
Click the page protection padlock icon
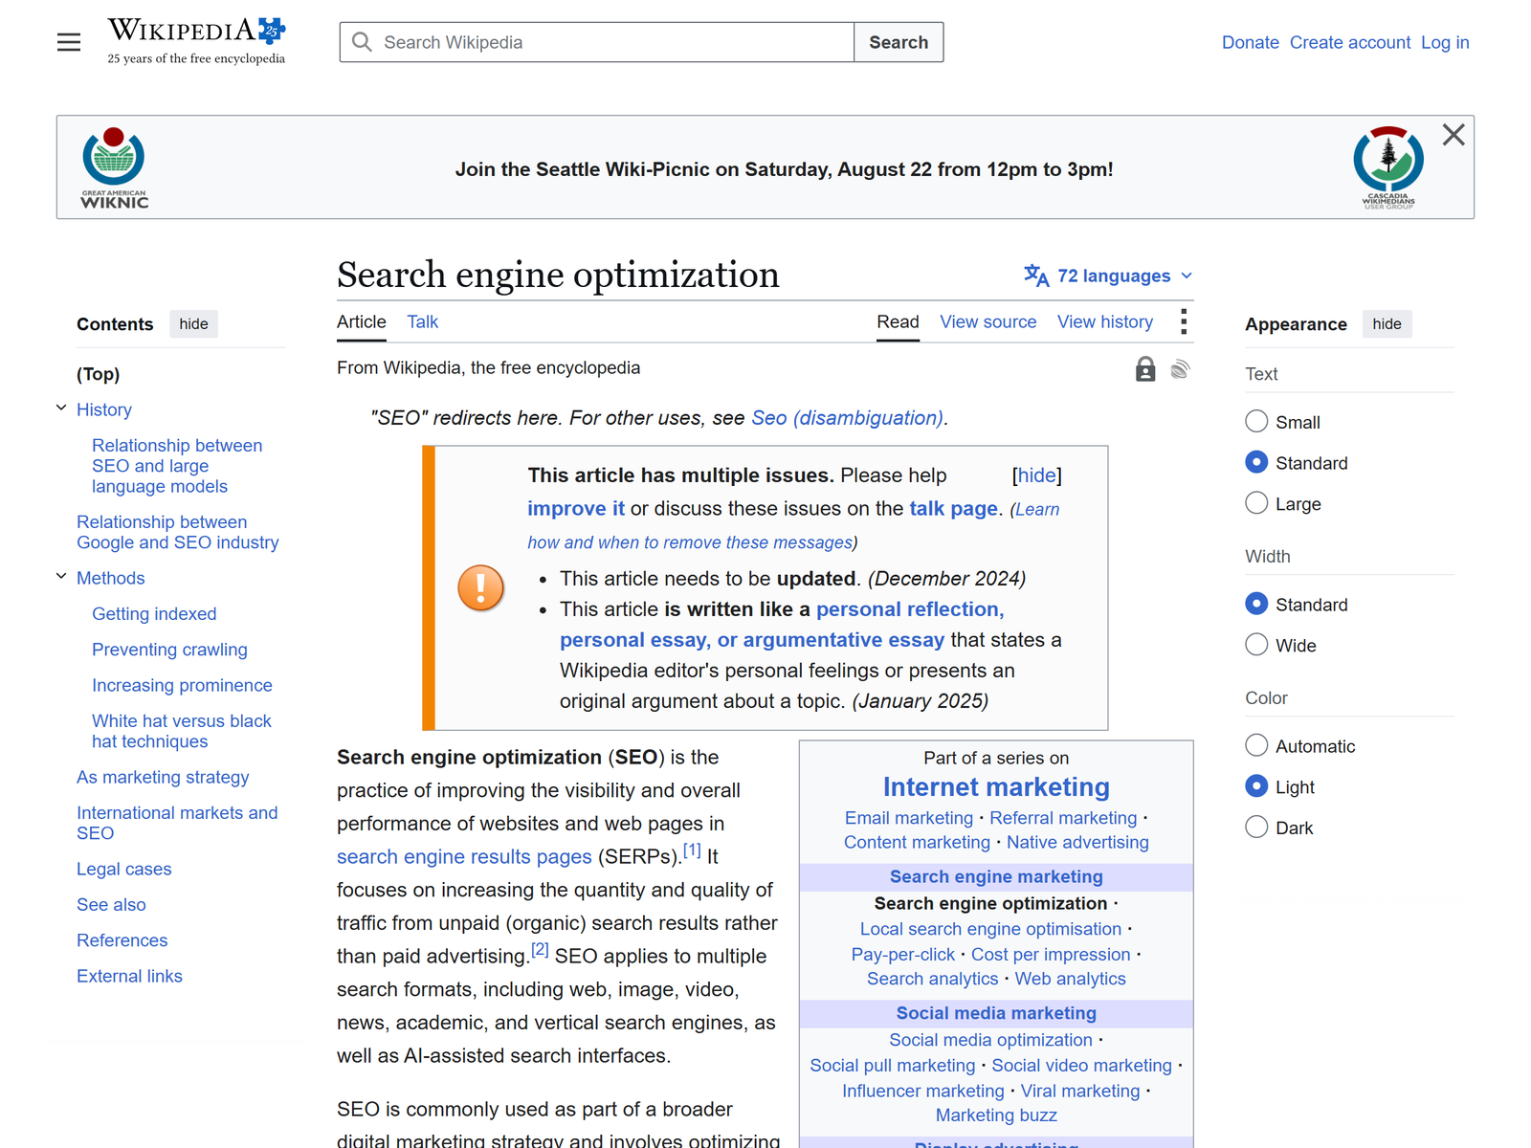click(1145, 369)
